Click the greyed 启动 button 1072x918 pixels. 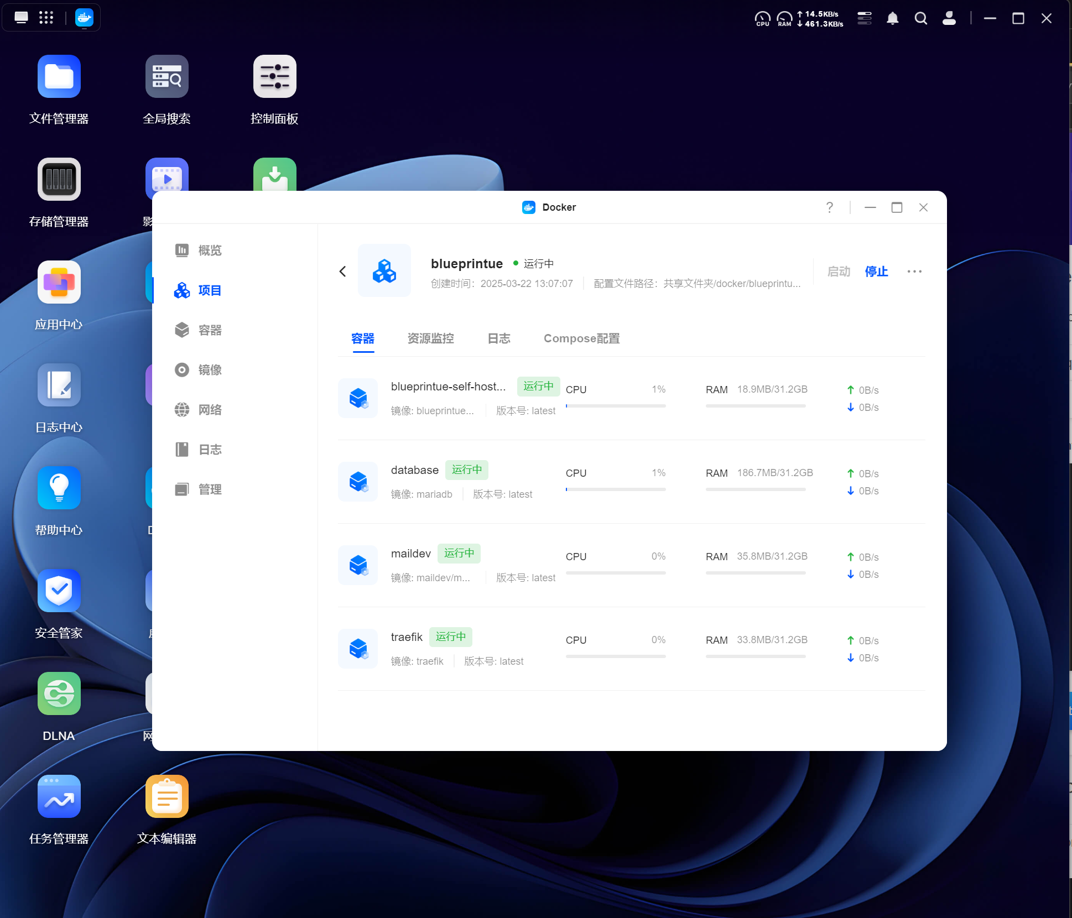click(x=839, y=272)
